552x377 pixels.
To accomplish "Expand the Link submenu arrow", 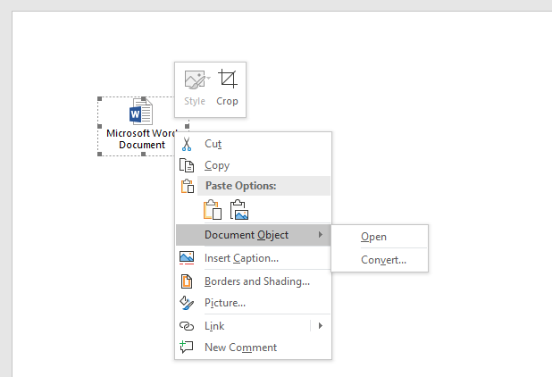I will point(321,326).
